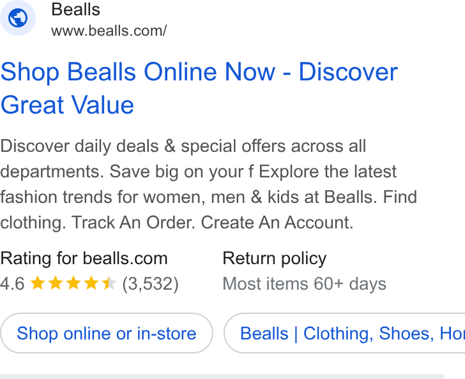The image size is (465, 379).
Task: Click the third gold rating star
Action: pyautogui.click(x=73, y=283)
